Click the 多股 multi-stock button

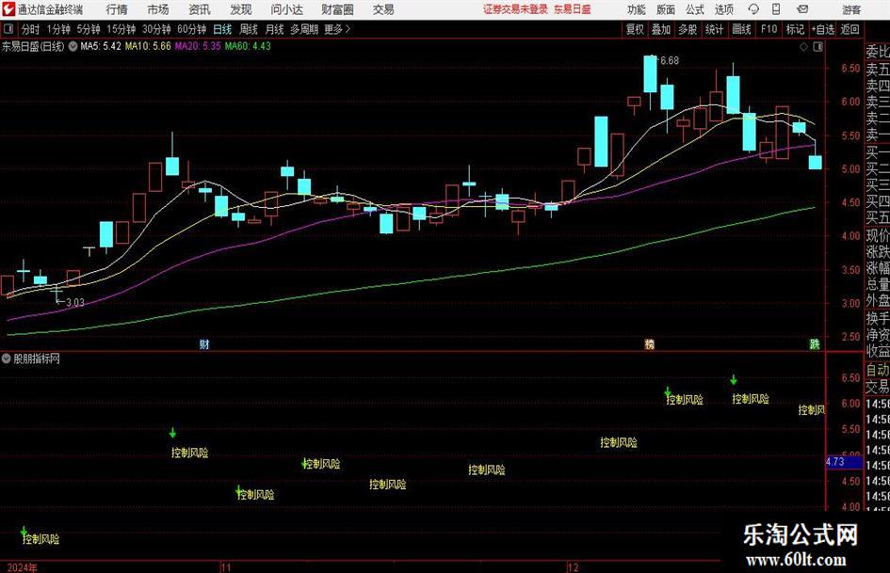pyautogui.click(x=688, y=29)
